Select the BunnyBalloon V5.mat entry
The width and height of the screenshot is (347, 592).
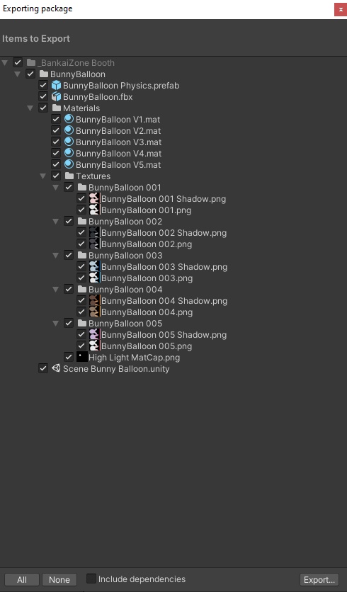(x=118, y=164)
